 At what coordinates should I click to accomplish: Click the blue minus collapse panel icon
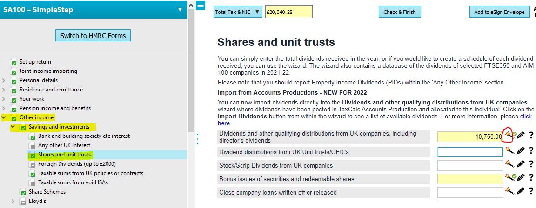(201, 6)
